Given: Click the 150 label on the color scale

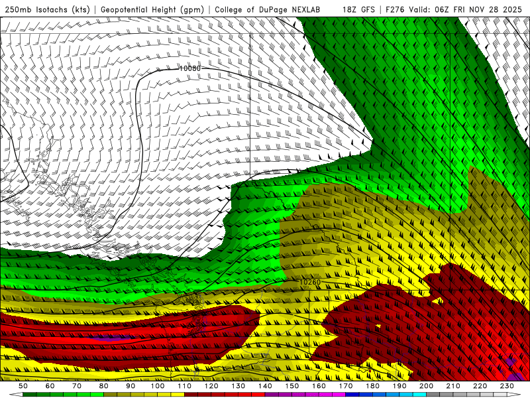Looking at the screenshot, I should pyautogui.click(x=292, y=386).
